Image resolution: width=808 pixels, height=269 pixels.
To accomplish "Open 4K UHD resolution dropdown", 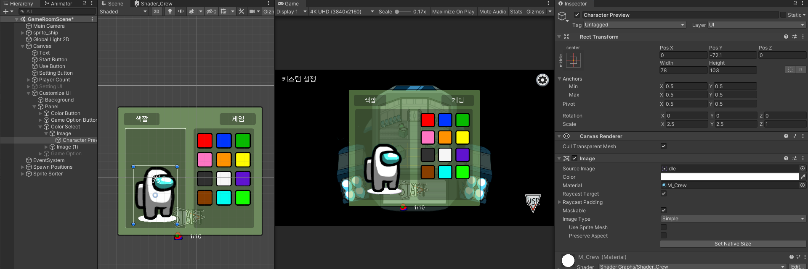I will click(x=342, y=11).
